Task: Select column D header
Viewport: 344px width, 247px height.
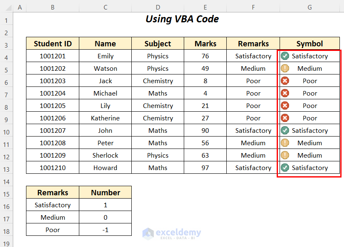Action: (x=158, y=7)
